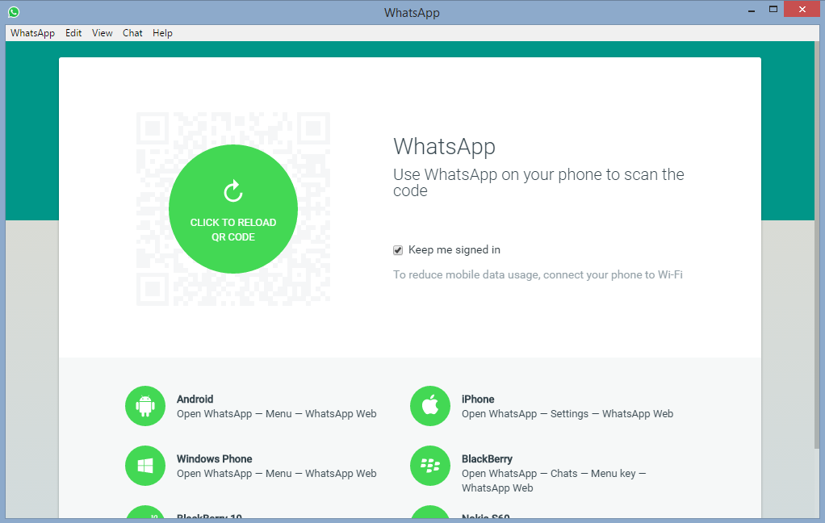Click the Windows Phone logo icon
Screen dimensions: 825x523
click(x=145, y=466)
